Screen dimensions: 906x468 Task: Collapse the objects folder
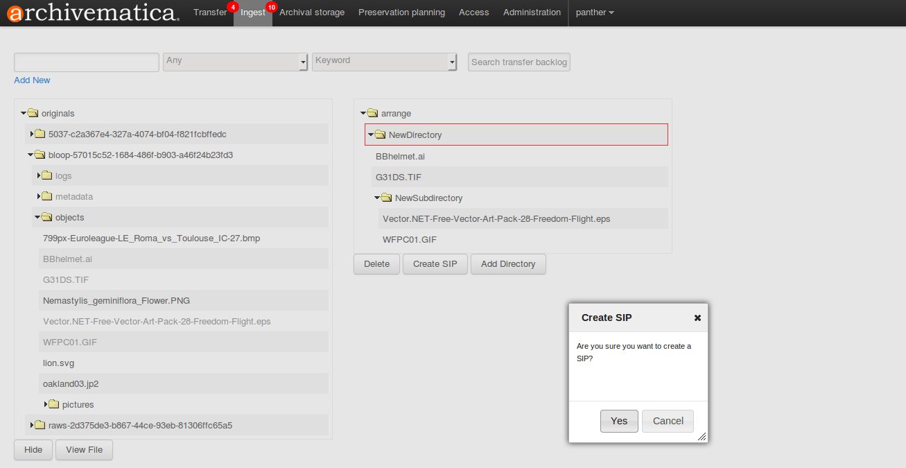click(x=37, y=217)
